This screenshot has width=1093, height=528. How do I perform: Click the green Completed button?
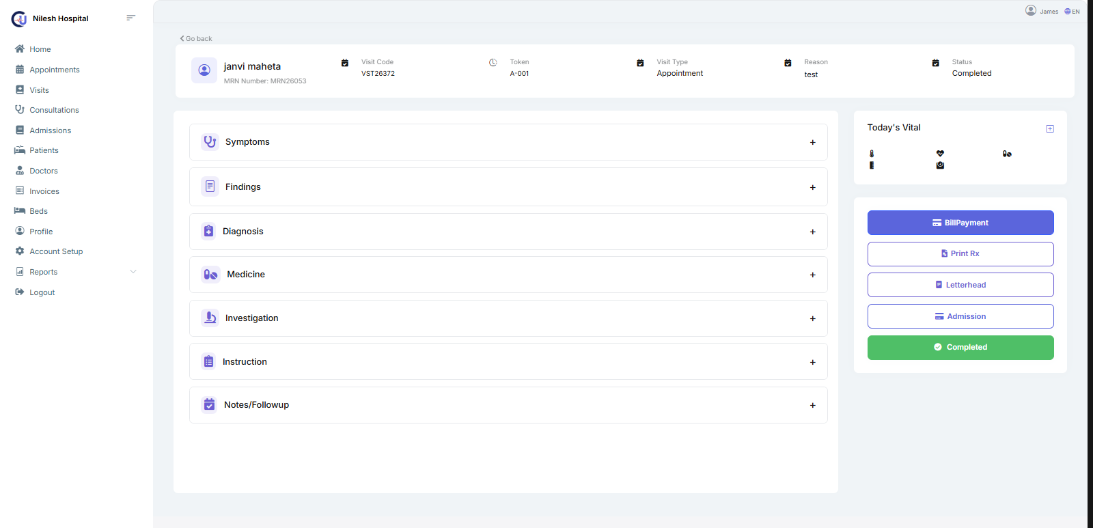[x=960, y=348]
